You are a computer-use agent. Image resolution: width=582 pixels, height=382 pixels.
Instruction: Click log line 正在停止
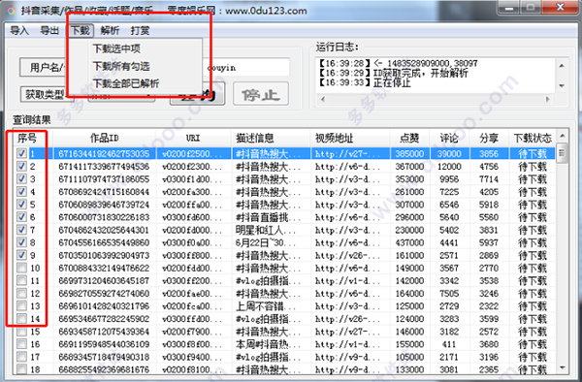[365, 82]
